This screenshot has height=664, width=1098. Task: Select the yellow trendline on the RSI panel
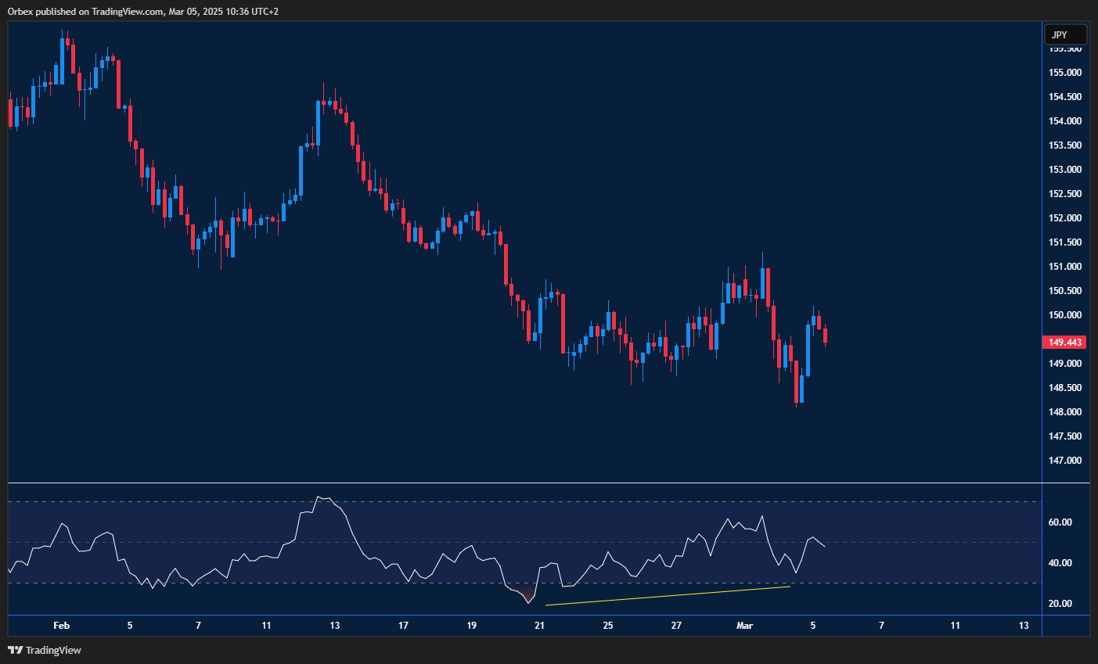(x=669, y=594)
